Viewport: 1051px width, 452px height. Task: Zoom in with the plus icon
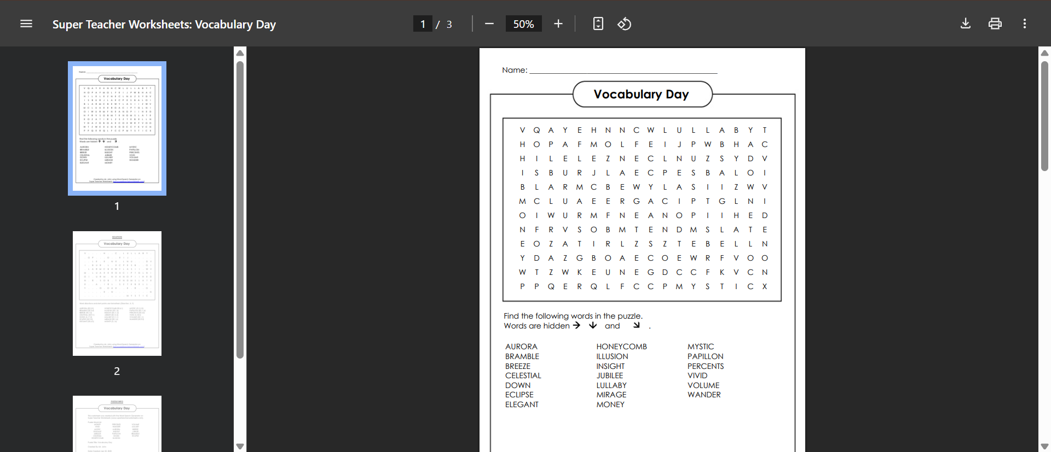tap(558, 24)
